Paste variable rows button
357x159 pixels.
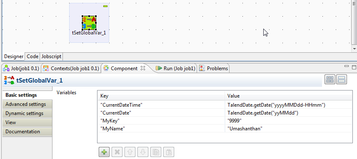169,152
